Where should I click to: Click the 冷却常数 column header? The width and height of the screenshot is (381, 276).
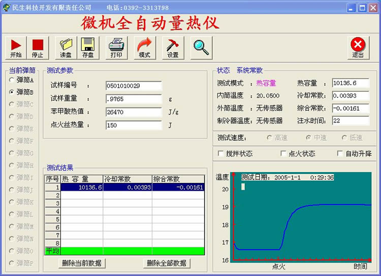128,179
